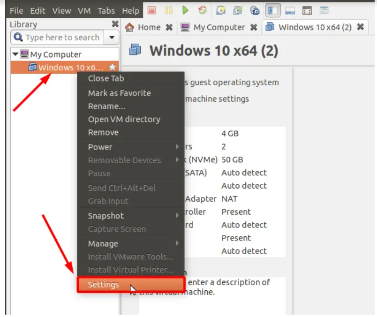Open the VM menu

tap(84, 11)
